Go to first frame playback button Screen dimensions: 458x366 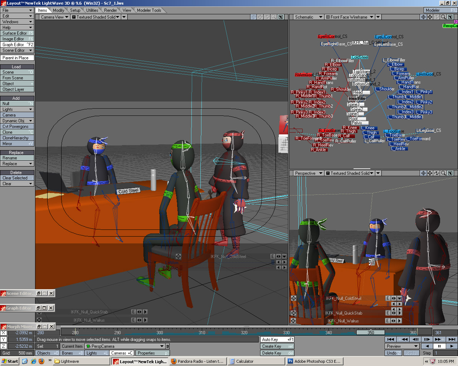pyautogui.click(x=391, y=339)
